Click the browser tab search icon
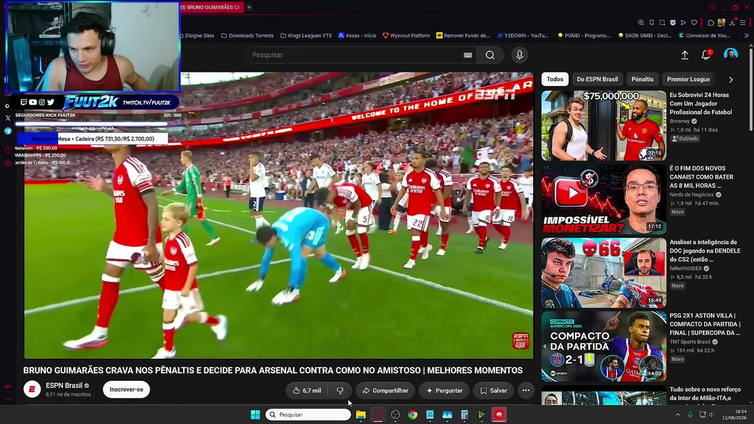The image size is (754, 424). pyautogui.click(x=712, y=7)
